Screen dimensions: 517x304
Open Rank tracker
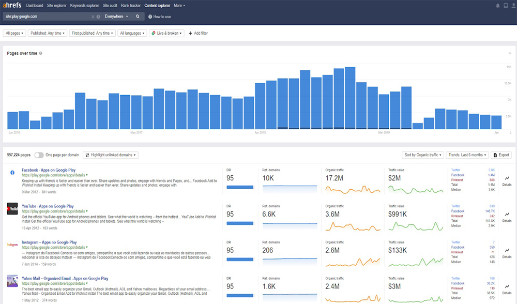point(131,6)
